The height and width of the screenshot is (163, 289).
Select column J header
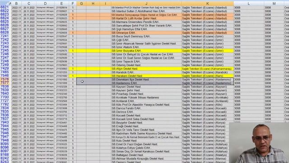146,4
